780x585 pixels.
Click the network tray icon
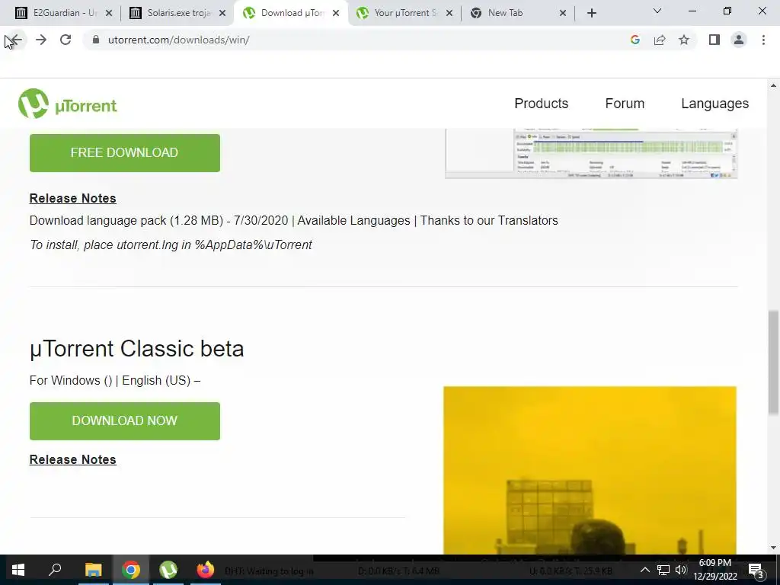click(663, 570)
